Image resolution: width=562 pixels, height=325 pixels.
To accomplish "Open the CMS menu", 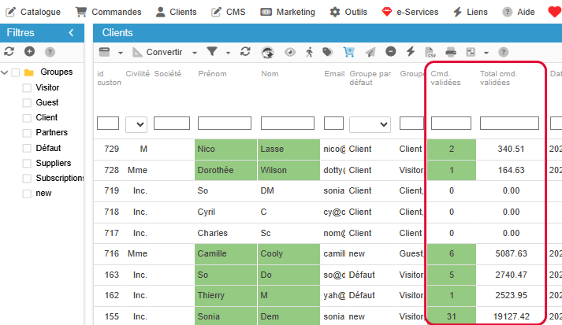I will 229,12.
